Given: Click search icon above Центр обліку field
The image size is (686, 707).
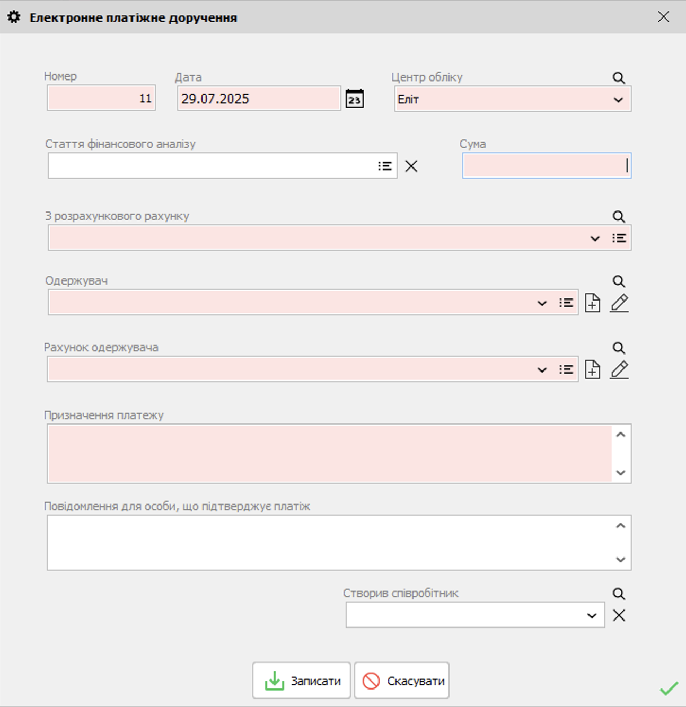Looking at the screenshot, I should tap(618, 78).
